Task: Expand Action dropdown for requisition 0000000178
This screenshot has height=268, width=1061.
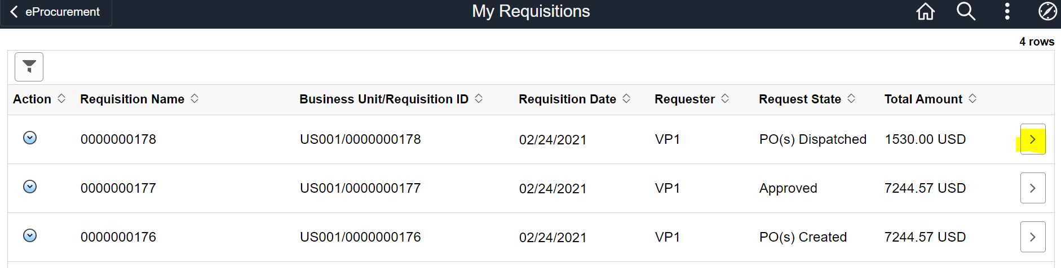Action: (30, 138)
